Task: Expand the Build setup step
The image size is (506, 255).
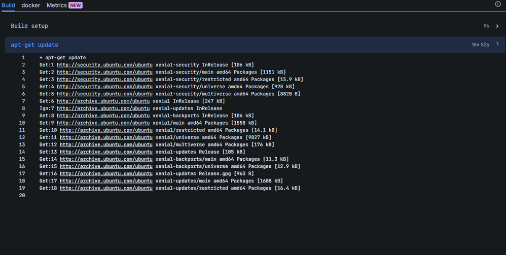Action: tap(255, 26)
